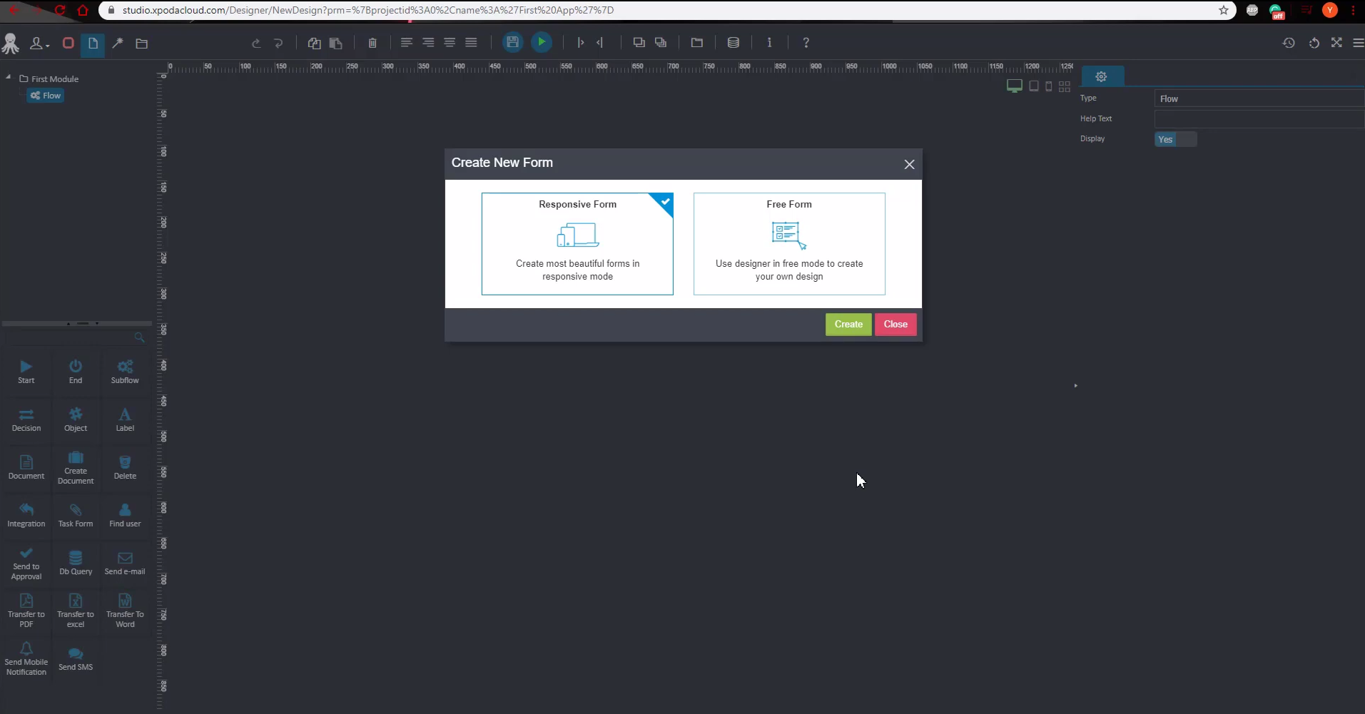Viewport: 1365px width, 714px height.
Task: Dismiss Create New Form dialog with X
Action: pyautogui.click(x=909, y=164)
